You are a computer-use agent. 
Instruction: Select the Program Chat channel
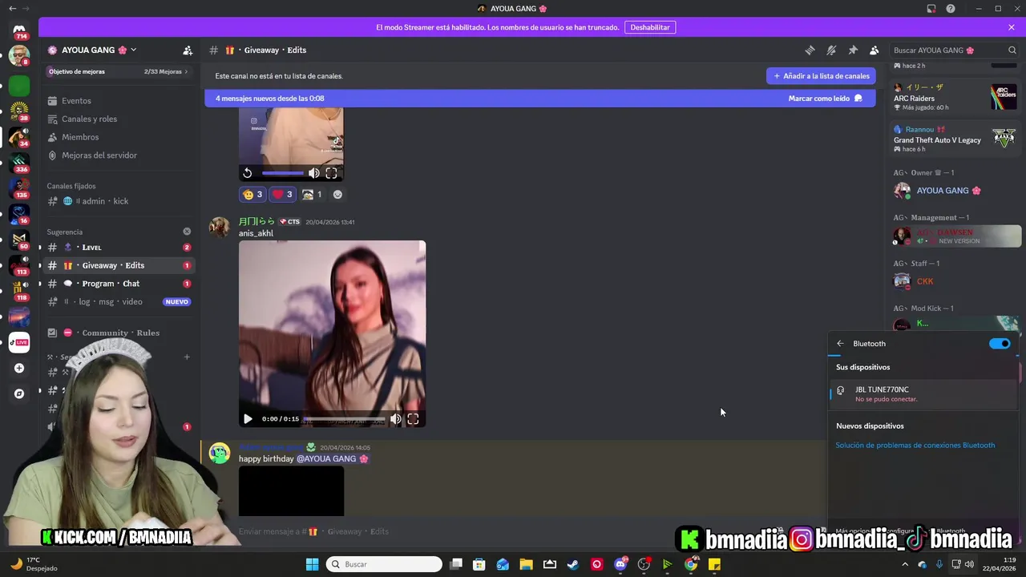(x=119, y=284)
